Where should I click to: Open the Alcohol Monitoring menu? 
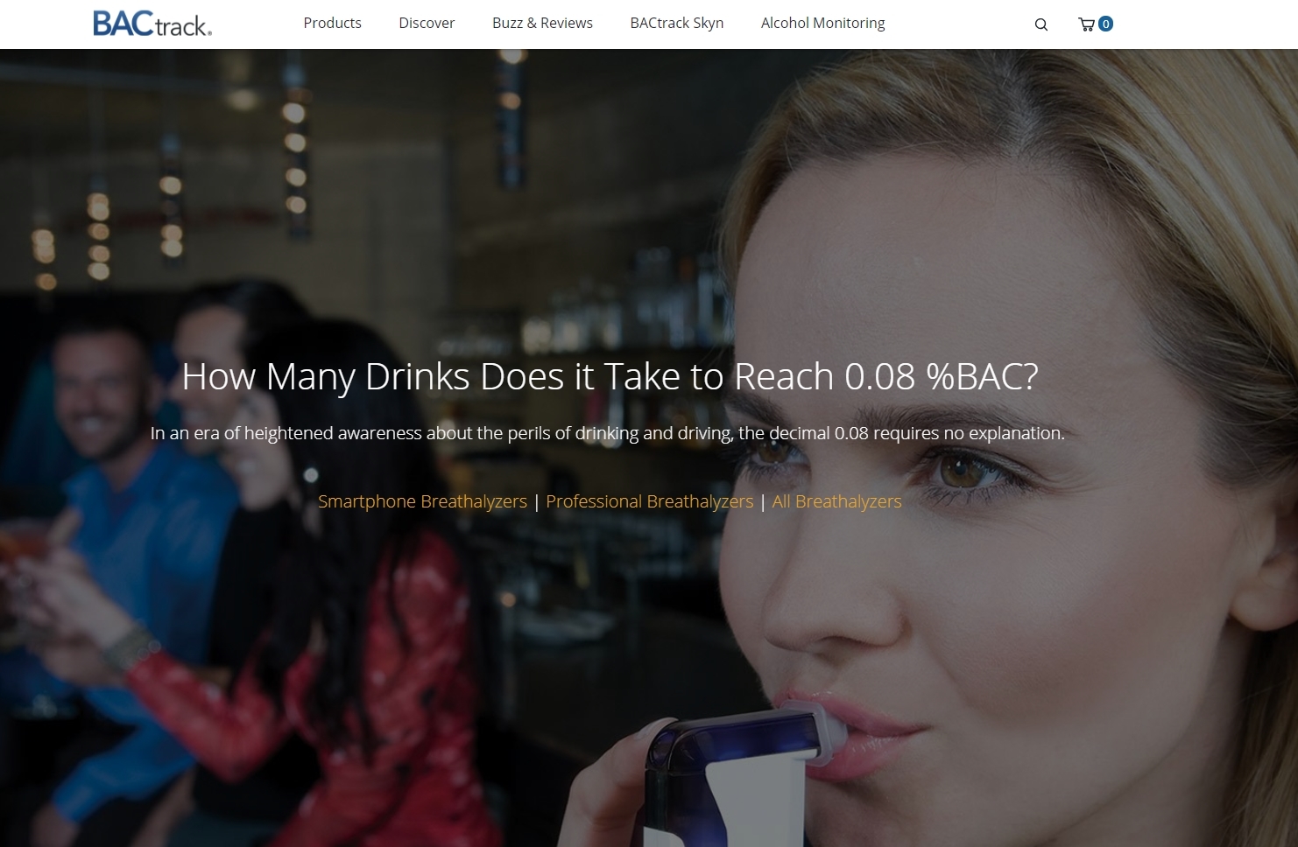point(823,23)
